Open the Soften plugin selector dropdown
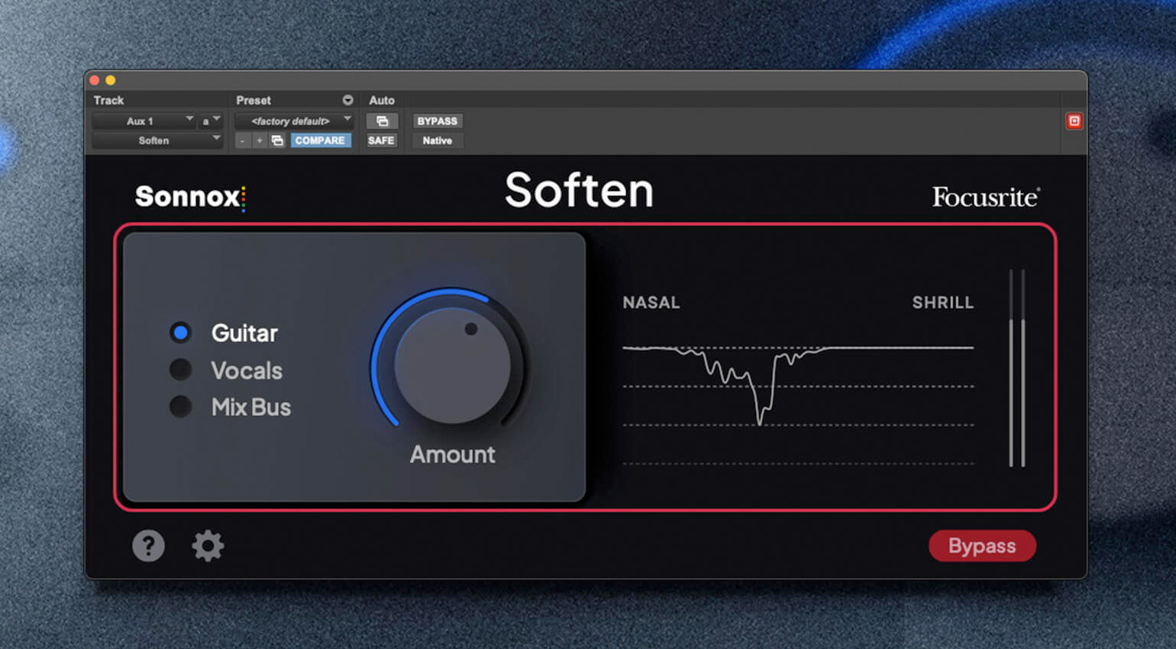The image size is (1176, 649). point(157,140)
